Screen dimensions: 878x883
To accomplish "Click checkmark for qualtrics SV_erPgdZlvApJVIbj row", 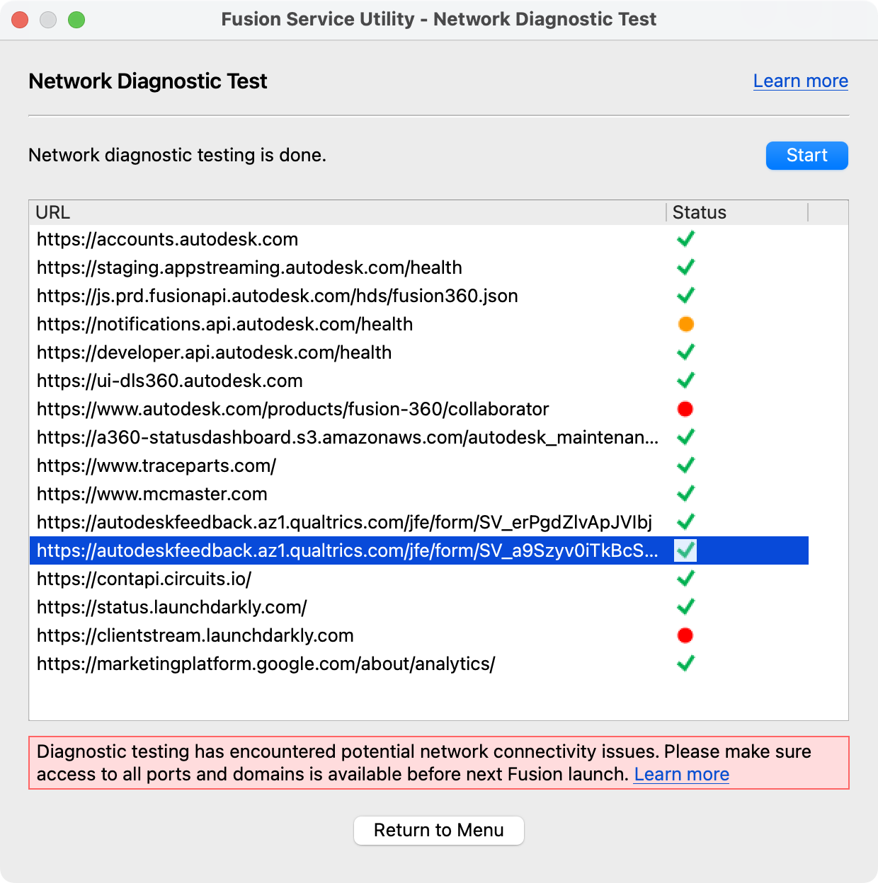I will click(x=685, y=522).
